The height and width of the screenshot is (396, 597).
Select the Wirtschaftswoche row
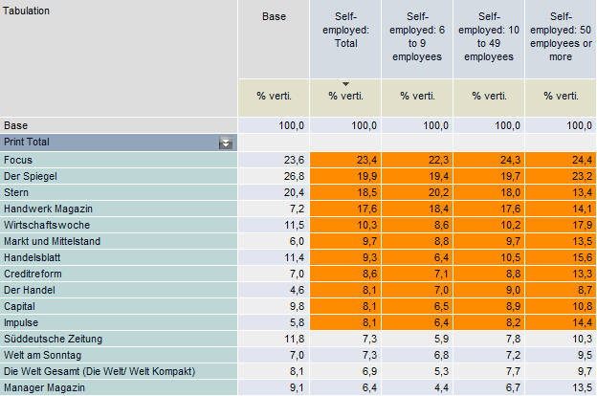119,225
